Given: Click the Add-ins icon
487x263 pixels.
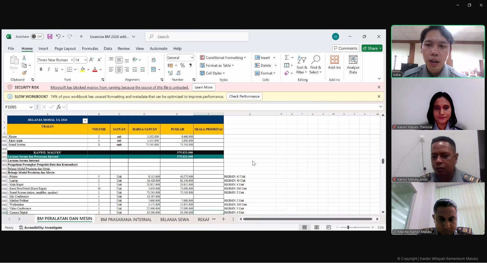Looking at the screenshot, I should point(334,62).
